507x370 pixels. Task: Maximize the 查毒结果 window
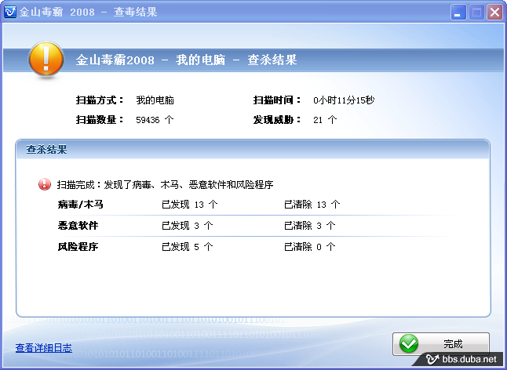pyautogui.click(x=476, y=12)
